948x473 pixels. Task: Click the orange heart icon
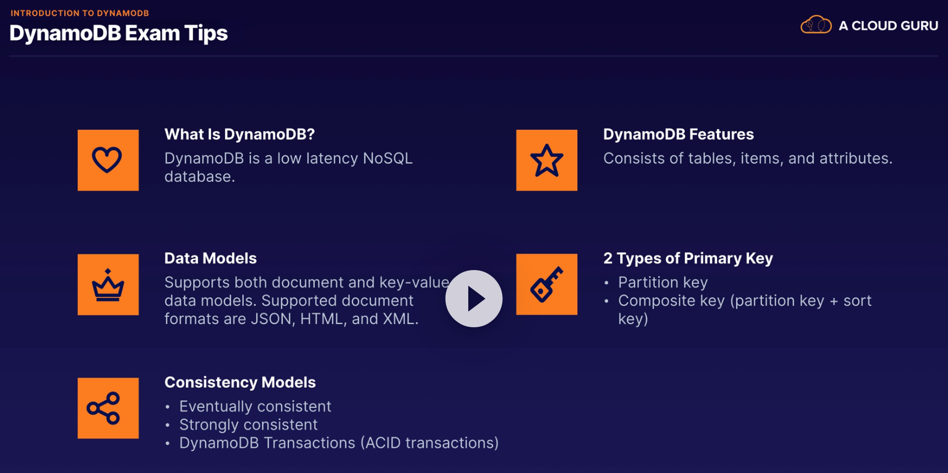[x=108, y=160]
